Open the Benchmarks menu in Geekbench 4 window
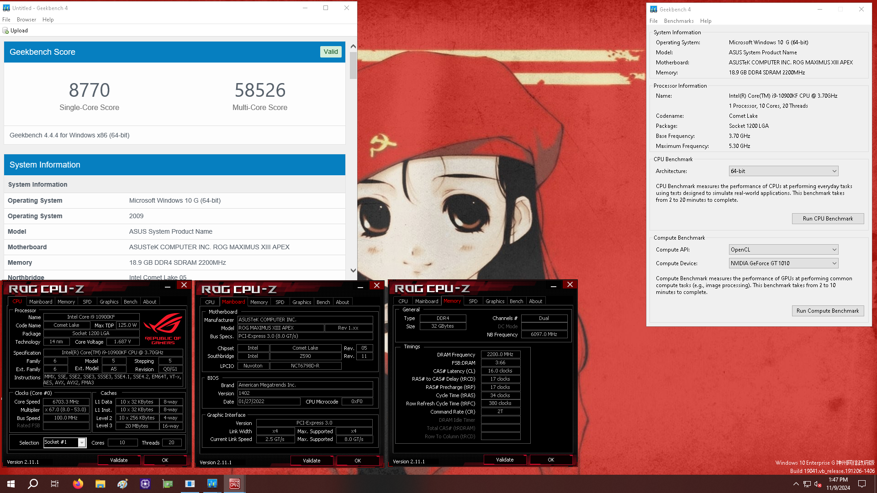This screenshot has width=877, height=493. (679, 21)
